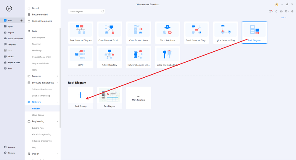
Task: Click the plus icon beside New
Action: click(21, 21)
